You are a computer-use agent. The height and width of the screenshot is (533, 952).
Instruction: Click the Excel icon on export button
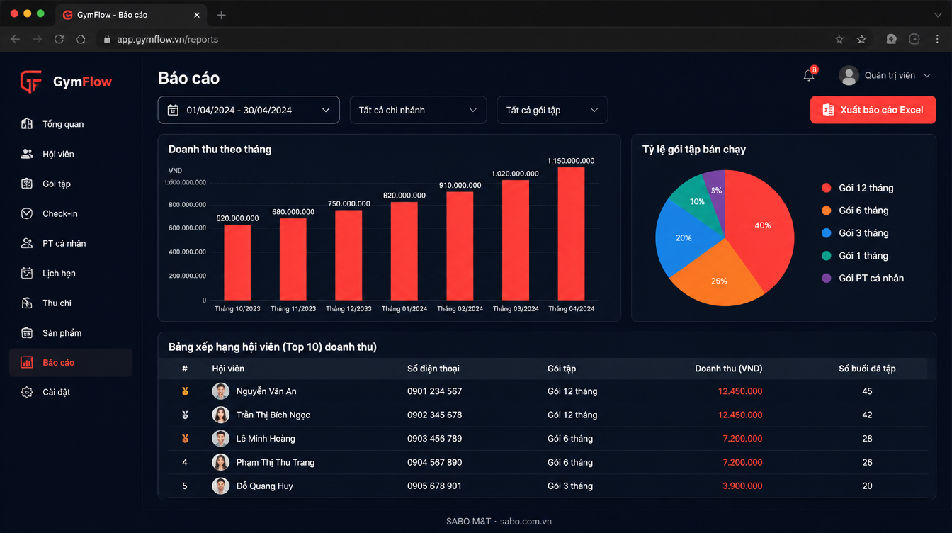(x=828, y=110)
